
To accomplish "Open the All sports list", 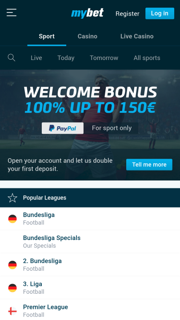I will [x=147, y=58].
